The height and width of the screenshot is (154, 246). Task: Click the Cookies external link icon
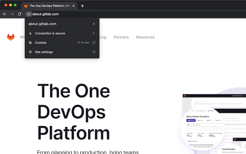[x=94, y=43]
